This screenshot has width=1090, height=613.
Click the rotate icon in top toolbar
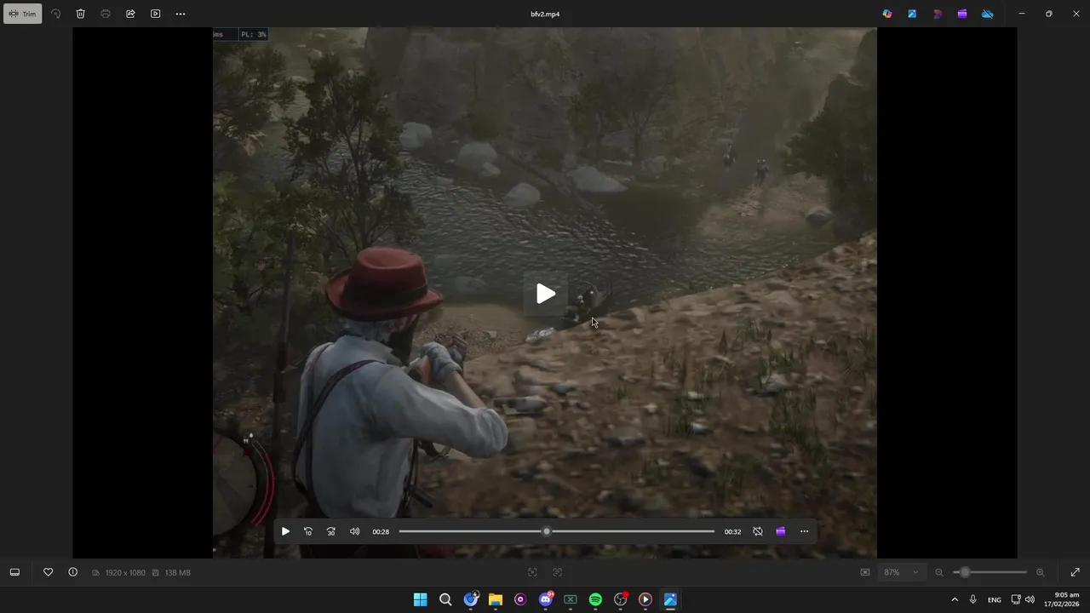pyautogui.click(x=55, y=14)
